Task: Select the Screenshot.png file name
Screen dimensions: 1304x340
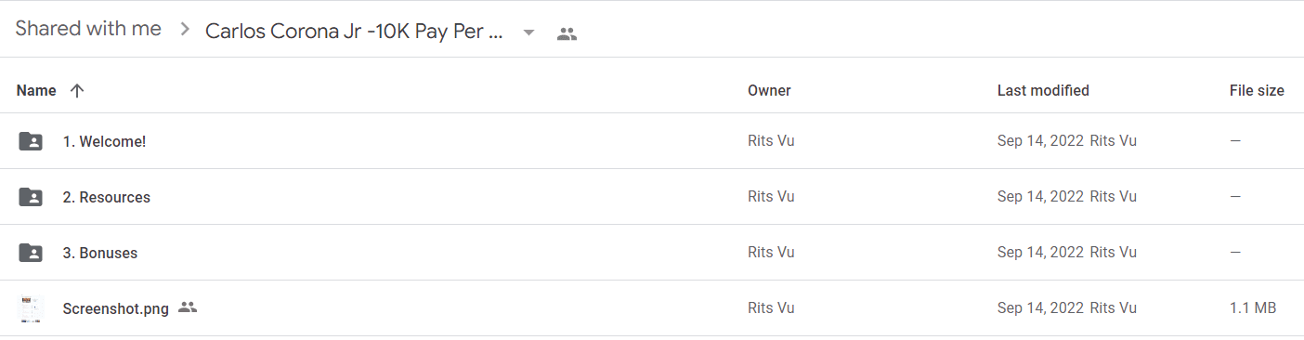Action: (x=116, y=308)
